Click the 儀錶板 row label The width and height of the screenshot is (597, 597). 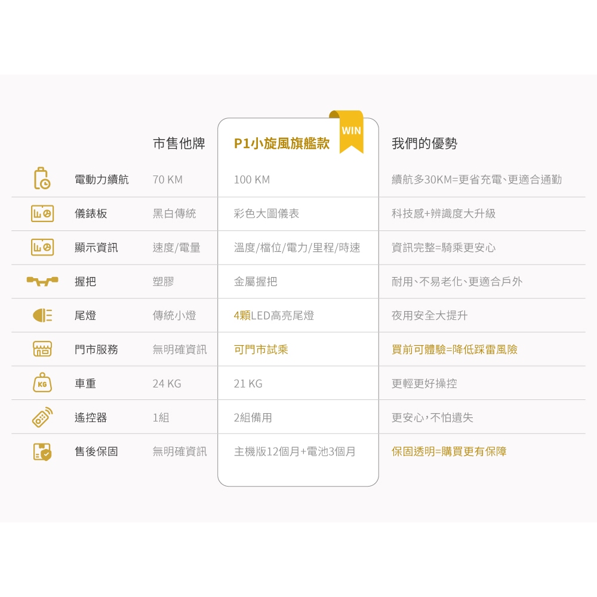tap(91, 214)
